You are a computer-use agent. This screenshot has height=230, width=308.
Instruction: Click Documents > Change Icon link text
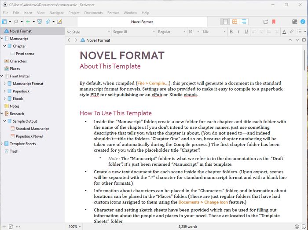[x=203, y=202]
